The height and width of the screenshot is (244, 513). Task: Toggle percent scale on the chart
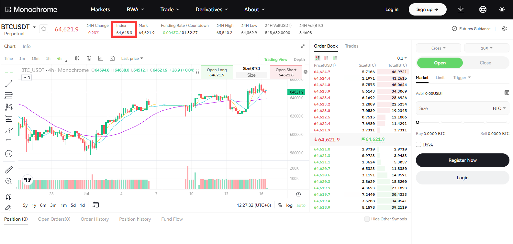click(x=280, y=205)
